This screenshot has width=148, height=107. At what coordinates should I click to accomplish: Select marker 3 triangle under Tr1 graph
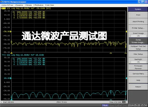pyautogui.click(x=111, y=53)
